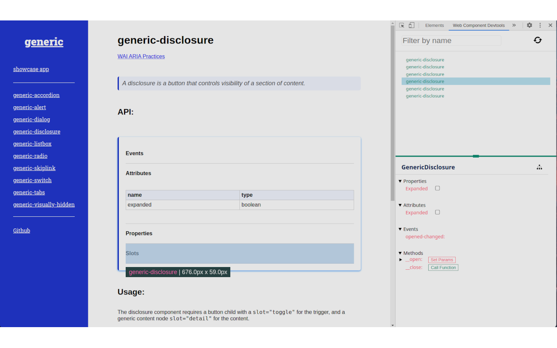The image size is (557, 348).
Task: Open the three-dot customize DevTools menu
Action: pyautogui.click(x=540, y=25)
